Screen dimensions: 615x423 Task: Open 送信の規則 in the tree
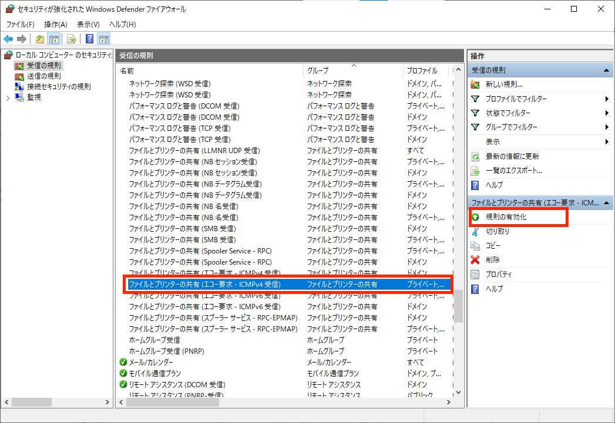tap(43, 76)
